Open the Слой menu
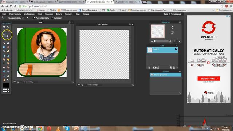 point(40,14)
